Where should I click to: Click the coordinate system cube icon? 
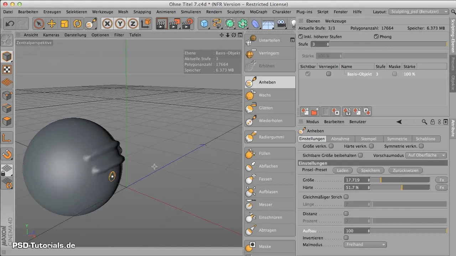pos(146,24)
